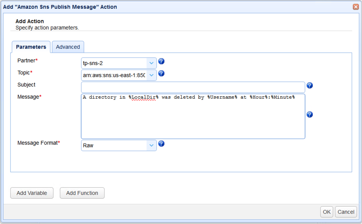Switch to the Parameters tab
The width and height of the screenshot is (362, 224).
click(x=31, y=47)
